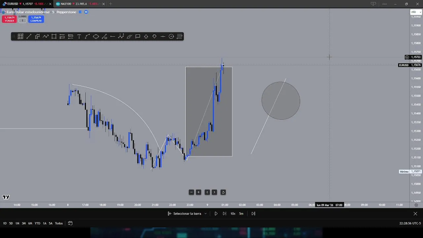Select the ellipse shape tool
This screenshot has height=238, width=423.
pyautogui.click(x=96, y=36)
